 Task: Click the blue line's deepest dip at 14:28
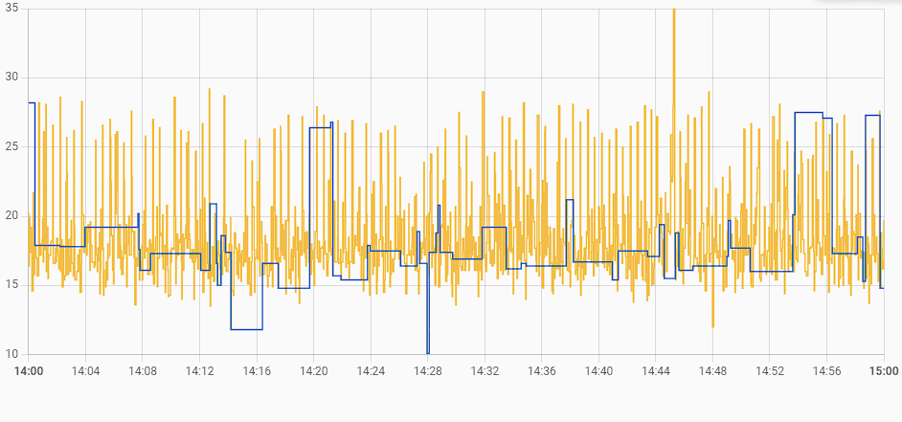click(428, 350)
